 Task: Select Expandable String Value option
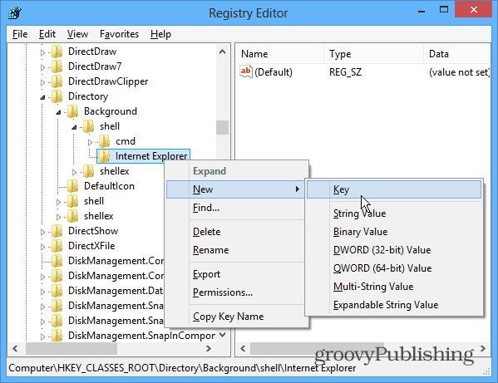point(394,305)
